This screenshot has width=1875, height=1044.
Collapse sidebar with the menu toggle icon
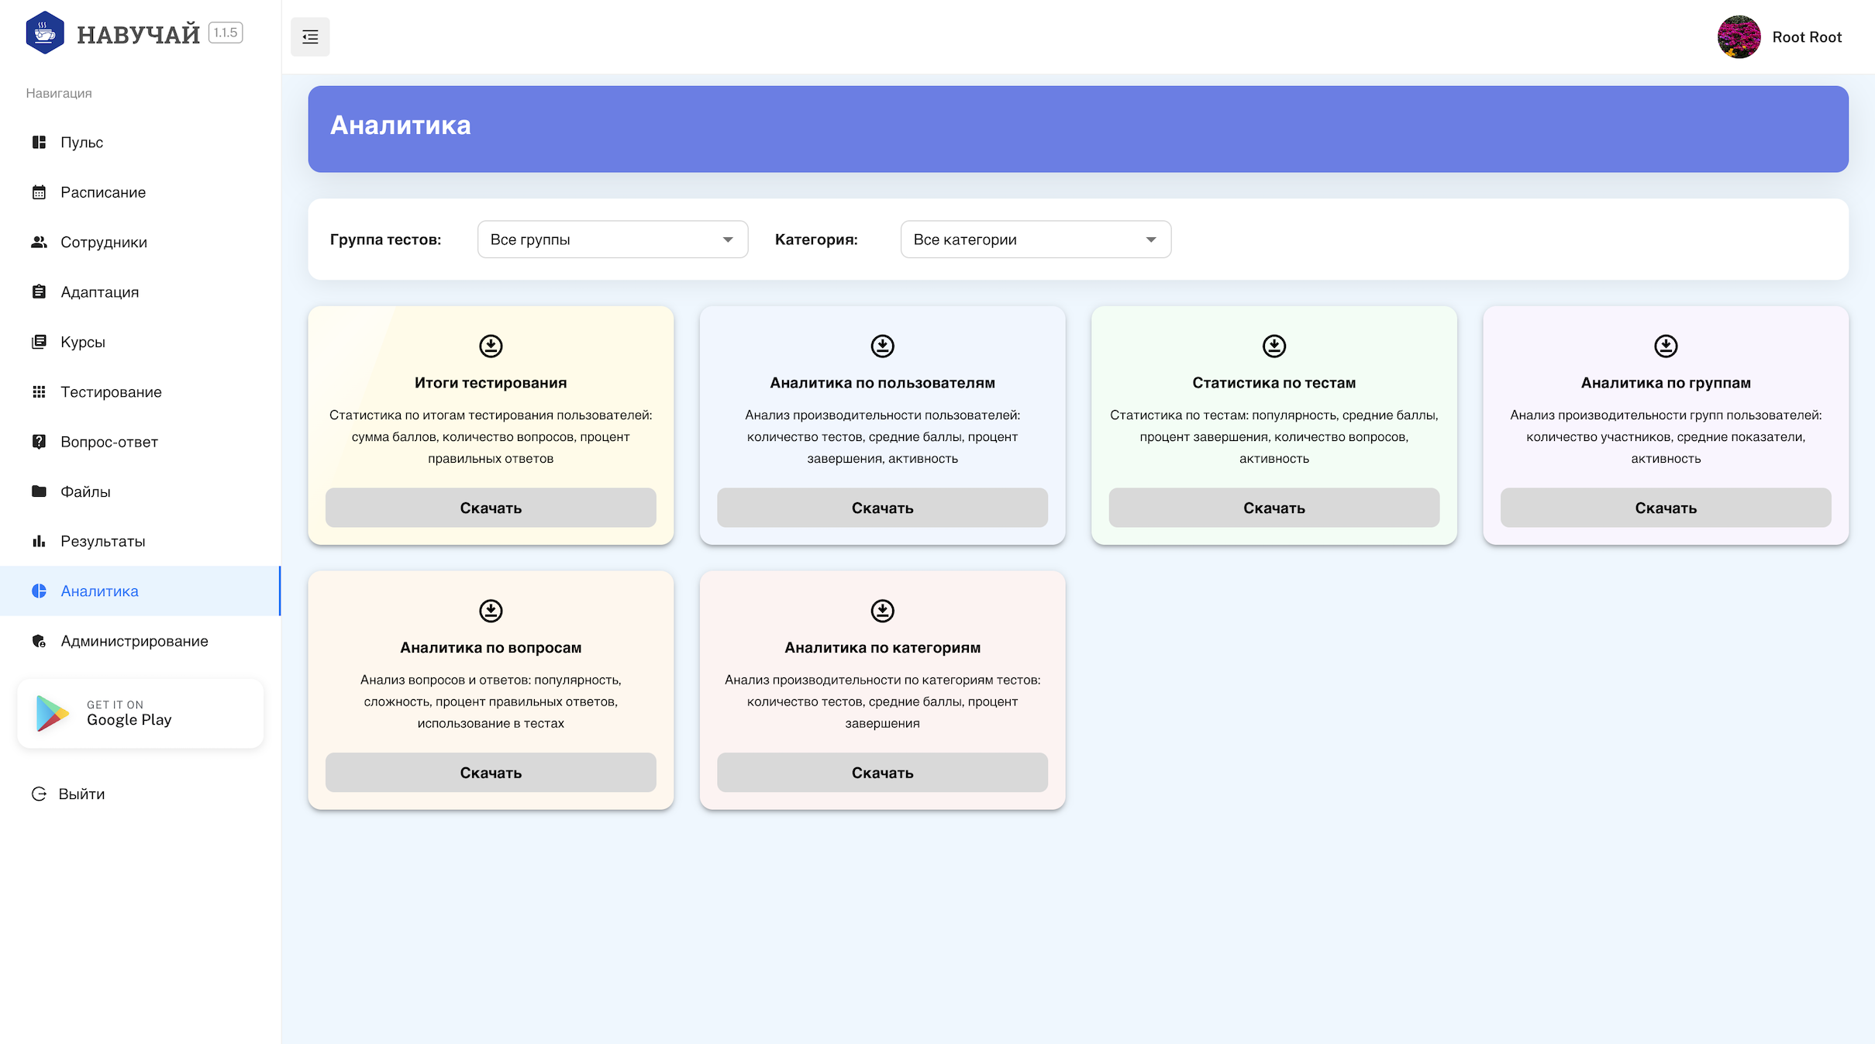pos(310,36)
